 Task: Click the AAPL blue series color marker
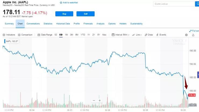5,41
